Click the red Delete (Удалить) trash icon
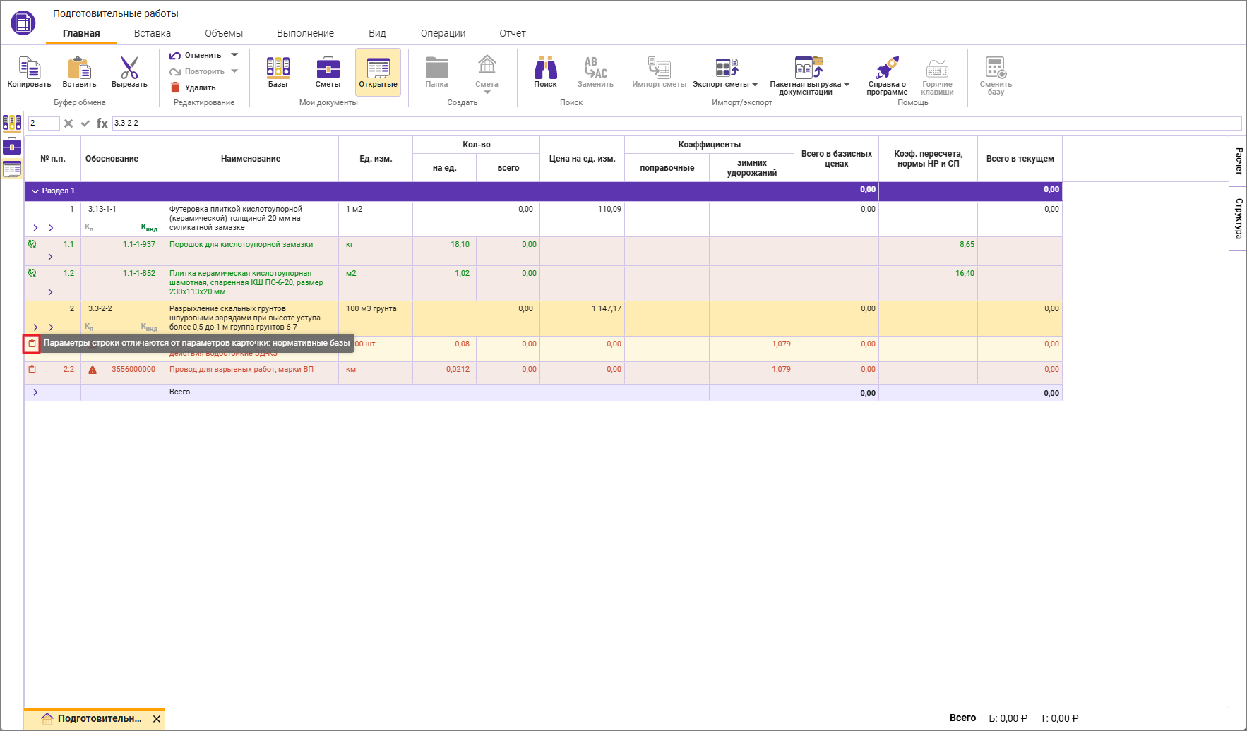The width and height of the screenshot is (1247, 731). tap(175, 87)
